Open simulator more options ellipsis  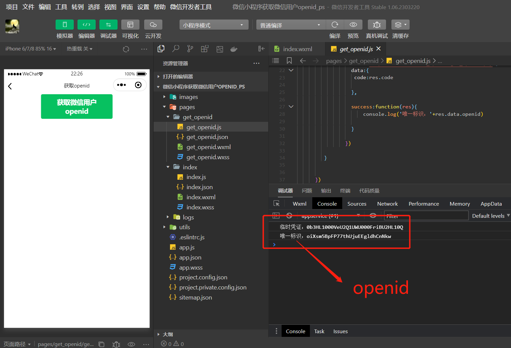point(144,49)
